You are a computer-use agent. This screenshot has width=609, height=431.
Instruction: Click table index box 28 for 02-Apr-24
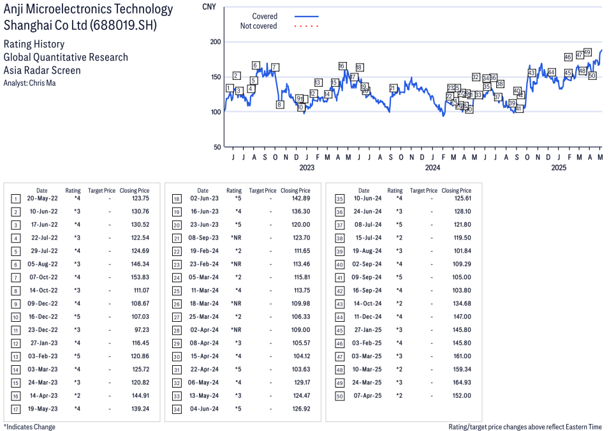tap(177, 331)
